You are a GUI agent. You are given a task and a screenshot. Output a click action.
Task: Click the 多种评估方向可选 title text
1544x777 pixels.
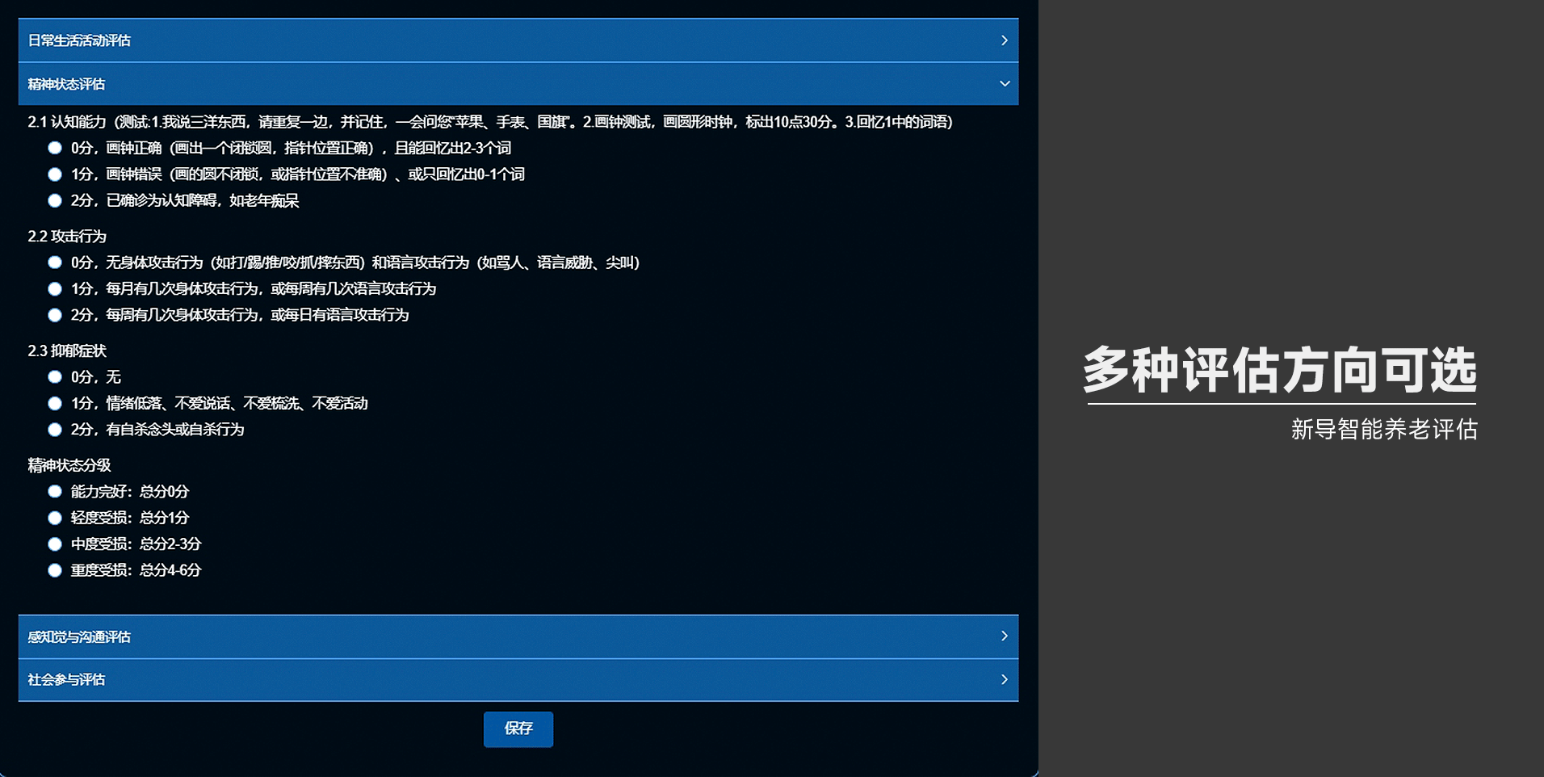point(1280,370)
